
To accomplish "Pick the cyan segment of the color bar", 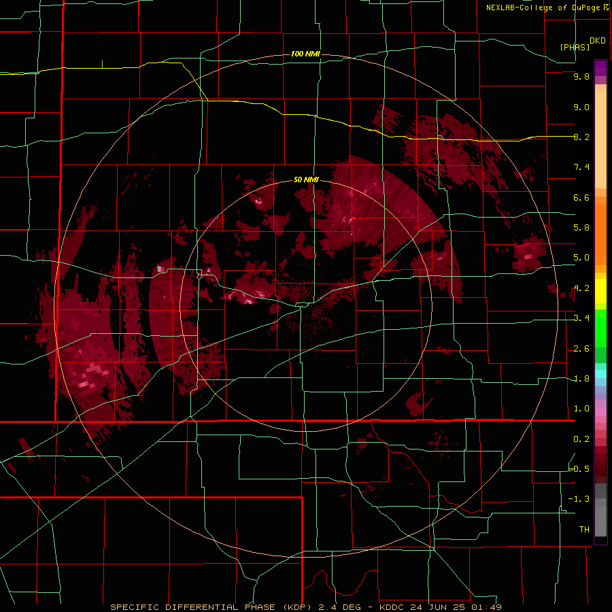I will [x=600, y=374].
